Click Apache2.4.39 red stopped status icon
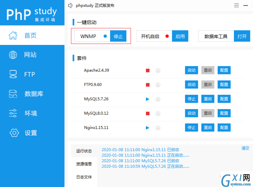Image resolution: width=253 pixels, height=187 pixels. 148,70
